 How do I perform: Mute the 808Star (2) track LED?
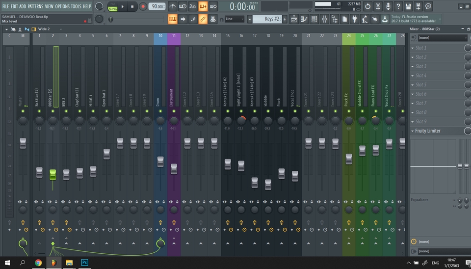pos(53,111)
